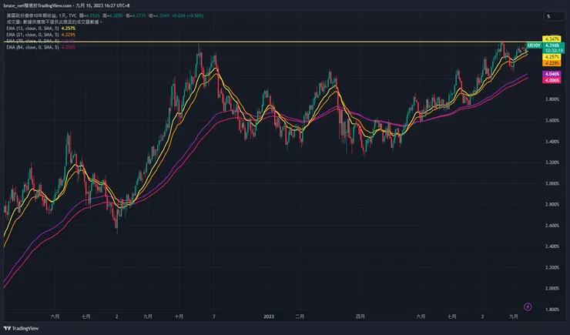Click the 3.400% price axis label

tap(552, 142)
